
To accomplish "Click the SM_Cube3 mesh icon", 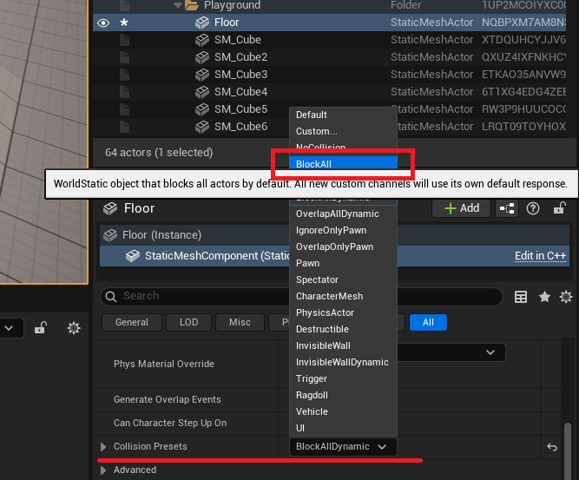I will pos(202,75).
